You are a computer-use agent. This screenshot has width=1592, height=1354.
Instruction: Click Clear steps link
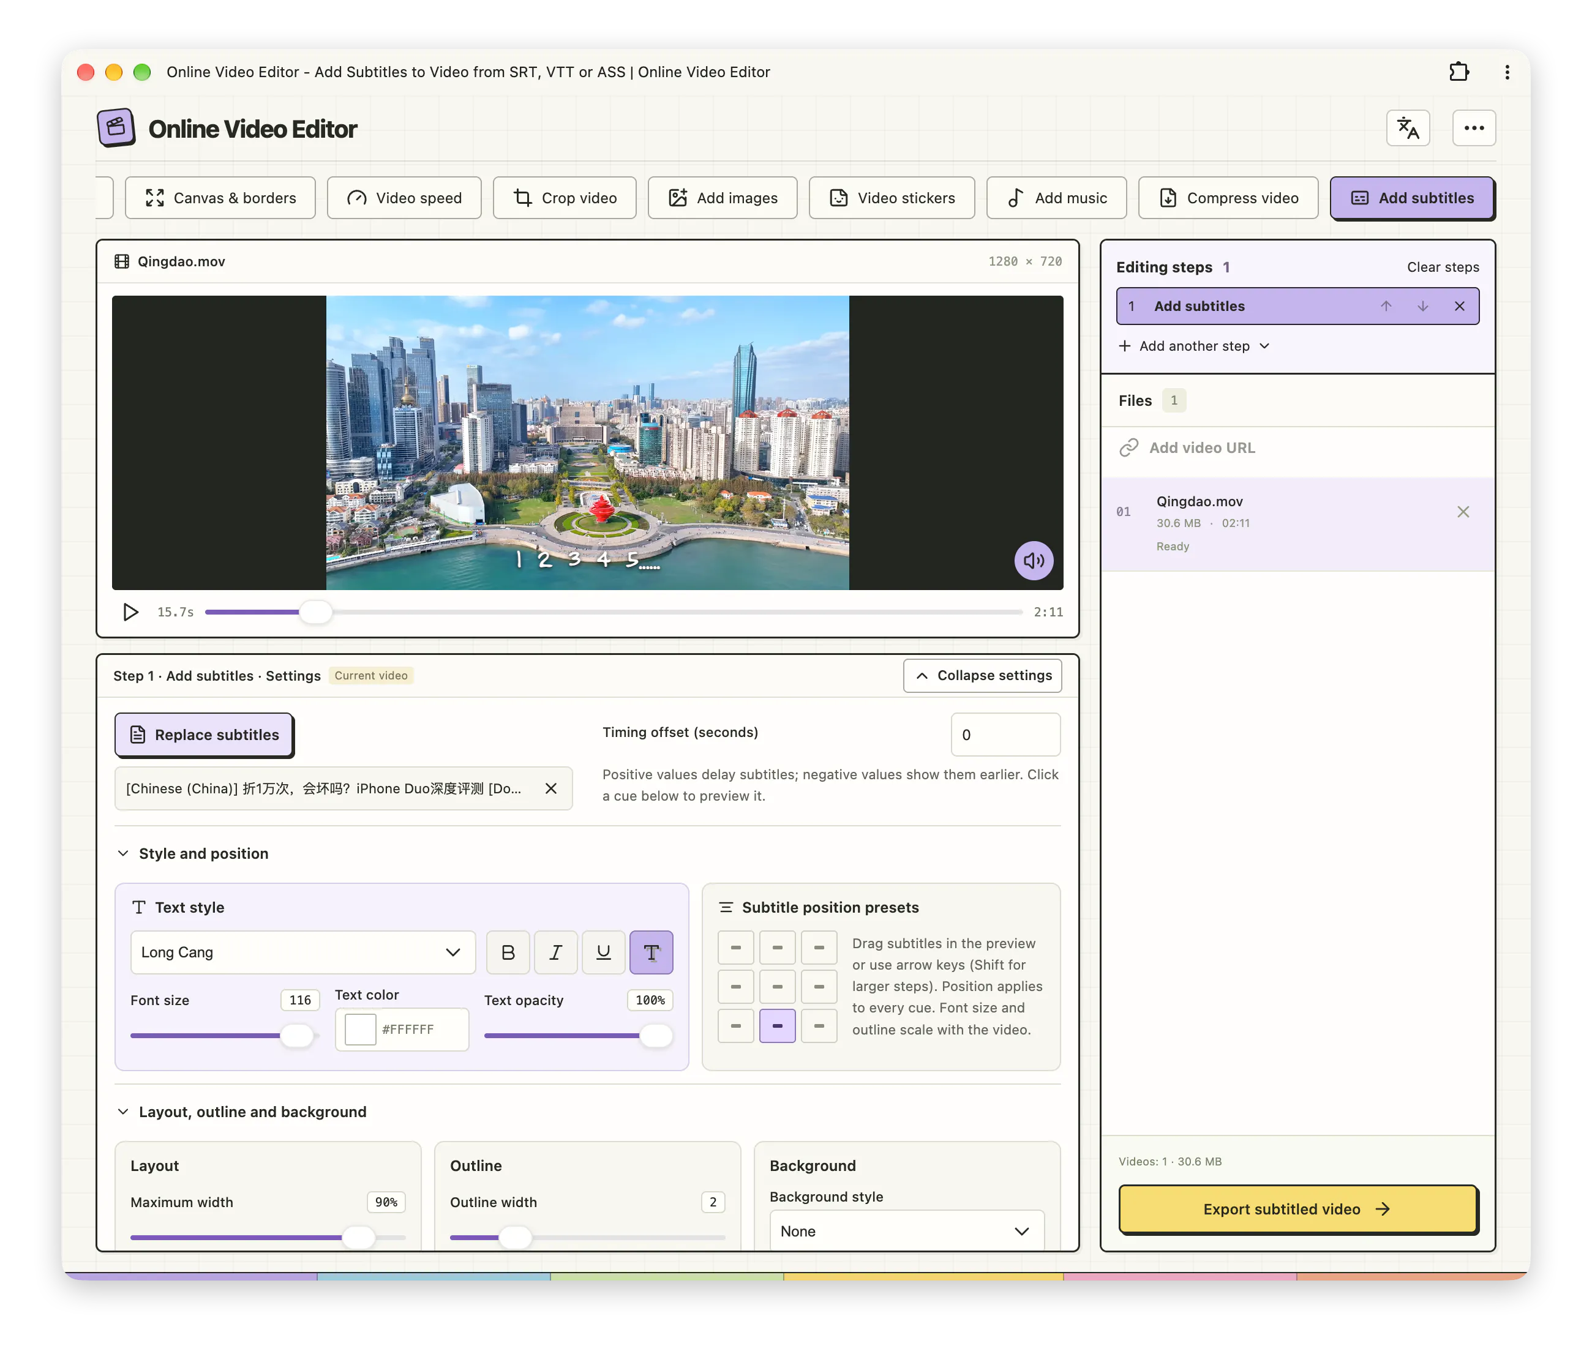pos(1443,267)
